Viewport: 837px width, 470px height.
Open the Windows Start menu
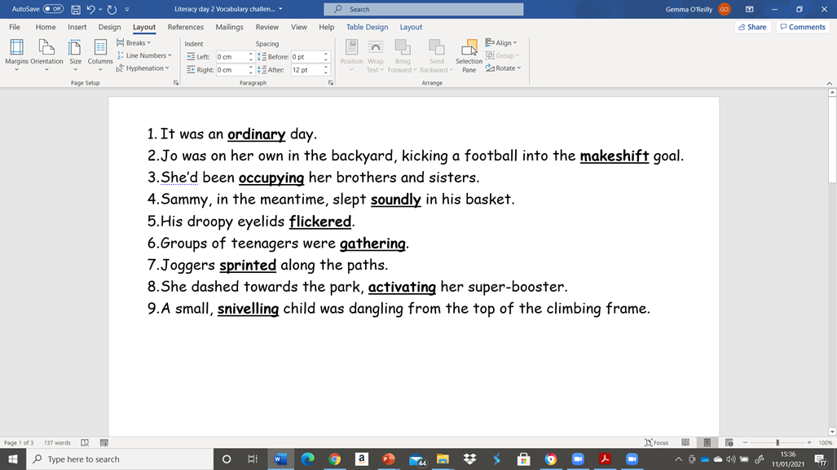pos(13,459)
